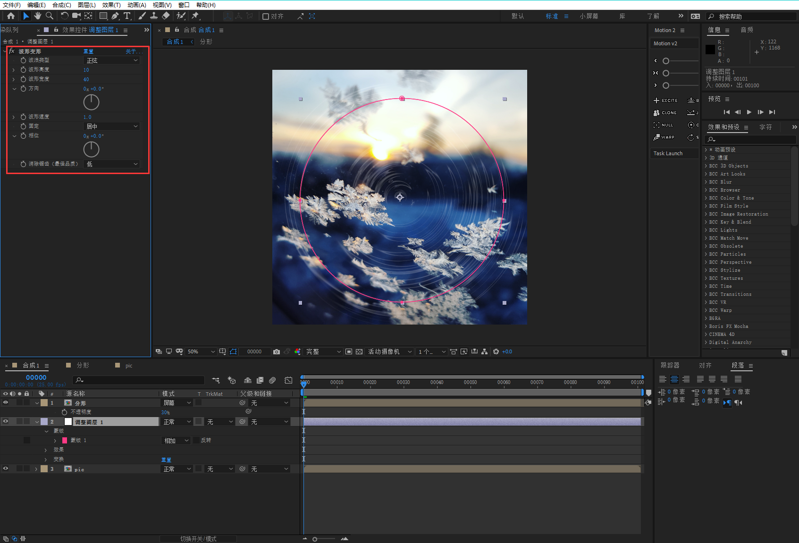799x543 pixels.
Task: Play the preview
Action: [x=749, y=112]
